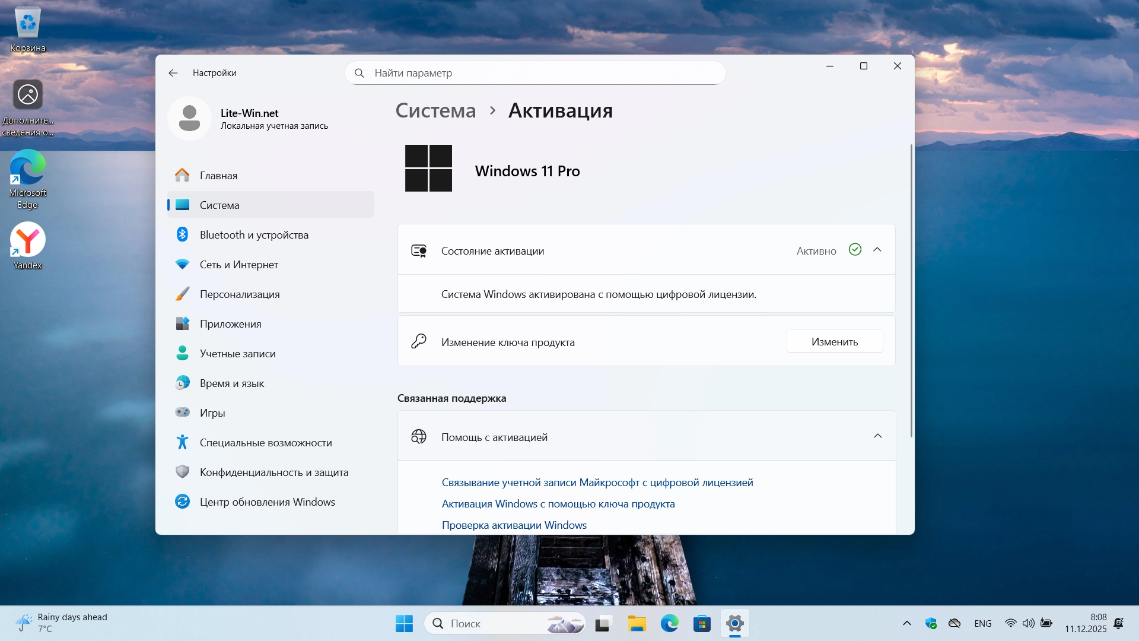
Task: Click the user account avatar
Action: pyautogui.click(x=189, y=119)
